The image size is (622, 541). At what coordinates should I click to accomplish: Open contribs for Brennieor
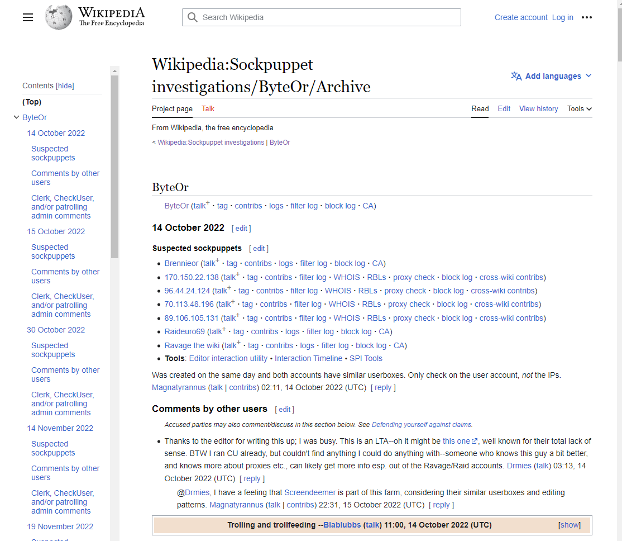click(258, 263)
